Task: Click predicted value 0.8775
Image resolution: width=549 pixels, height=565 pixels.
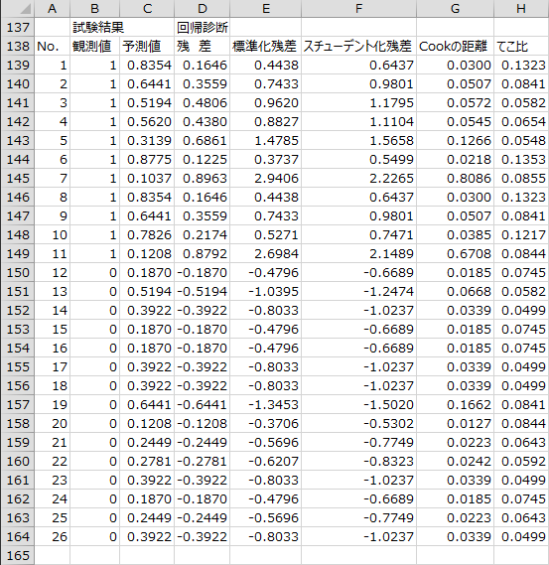Action: 147,159
